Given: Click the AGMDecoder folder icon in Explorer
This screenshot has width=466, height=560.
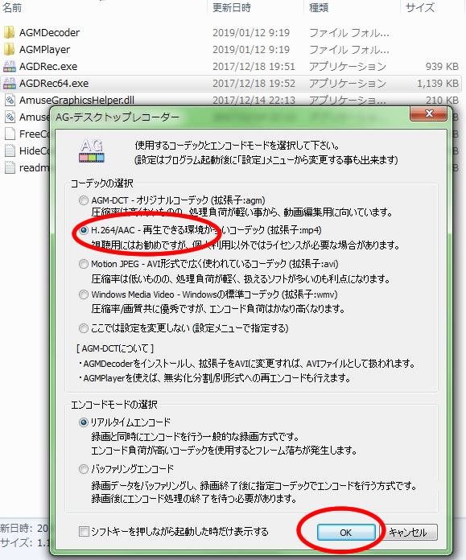Looking at the screenshot, I should [x=9, y=32].
